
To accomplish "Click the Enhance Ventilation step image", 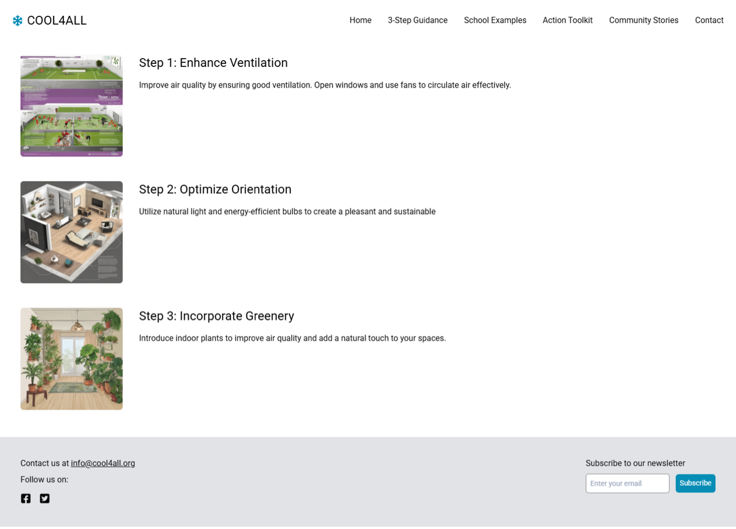I will point(72,106).
